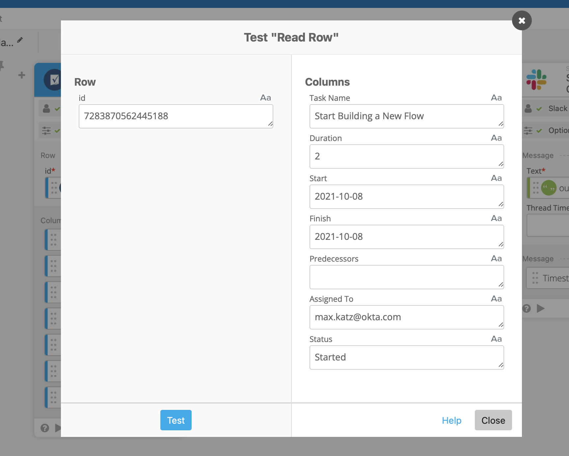Click the Finish field's resize handle
The height and width of the screenshot is (456, 569).
(x=501, y=244)
